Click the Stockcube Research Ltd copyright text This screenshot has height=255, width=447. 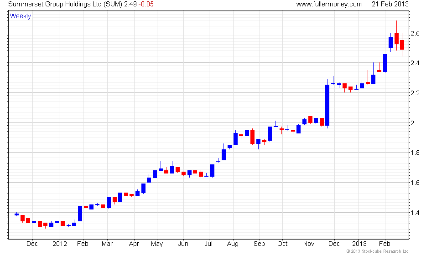point(378,251)
